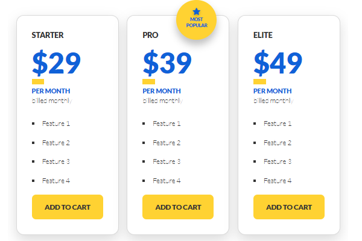Click the $39 price
This screenshot has width=362, height=241.
(167, 62)
